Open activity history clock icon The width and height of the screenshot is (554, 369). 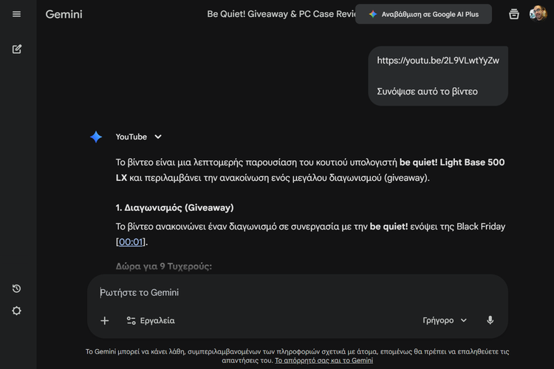17,289
